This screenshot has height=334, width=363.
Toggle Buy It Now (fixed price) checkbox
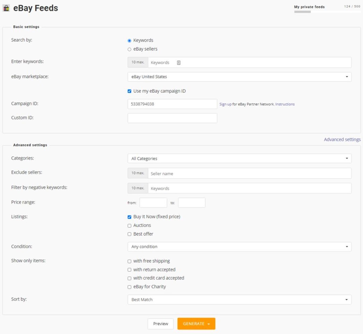pos(129,217)
